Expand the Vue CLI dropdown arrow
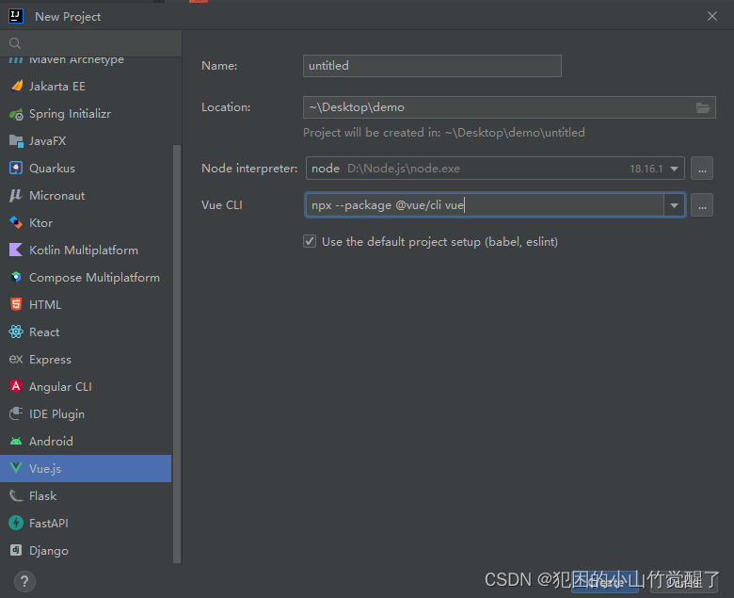 click(675, 205)
